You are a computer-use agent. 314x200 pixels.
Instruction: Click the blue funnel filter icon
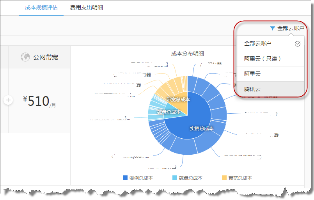(x=273, y=28)
